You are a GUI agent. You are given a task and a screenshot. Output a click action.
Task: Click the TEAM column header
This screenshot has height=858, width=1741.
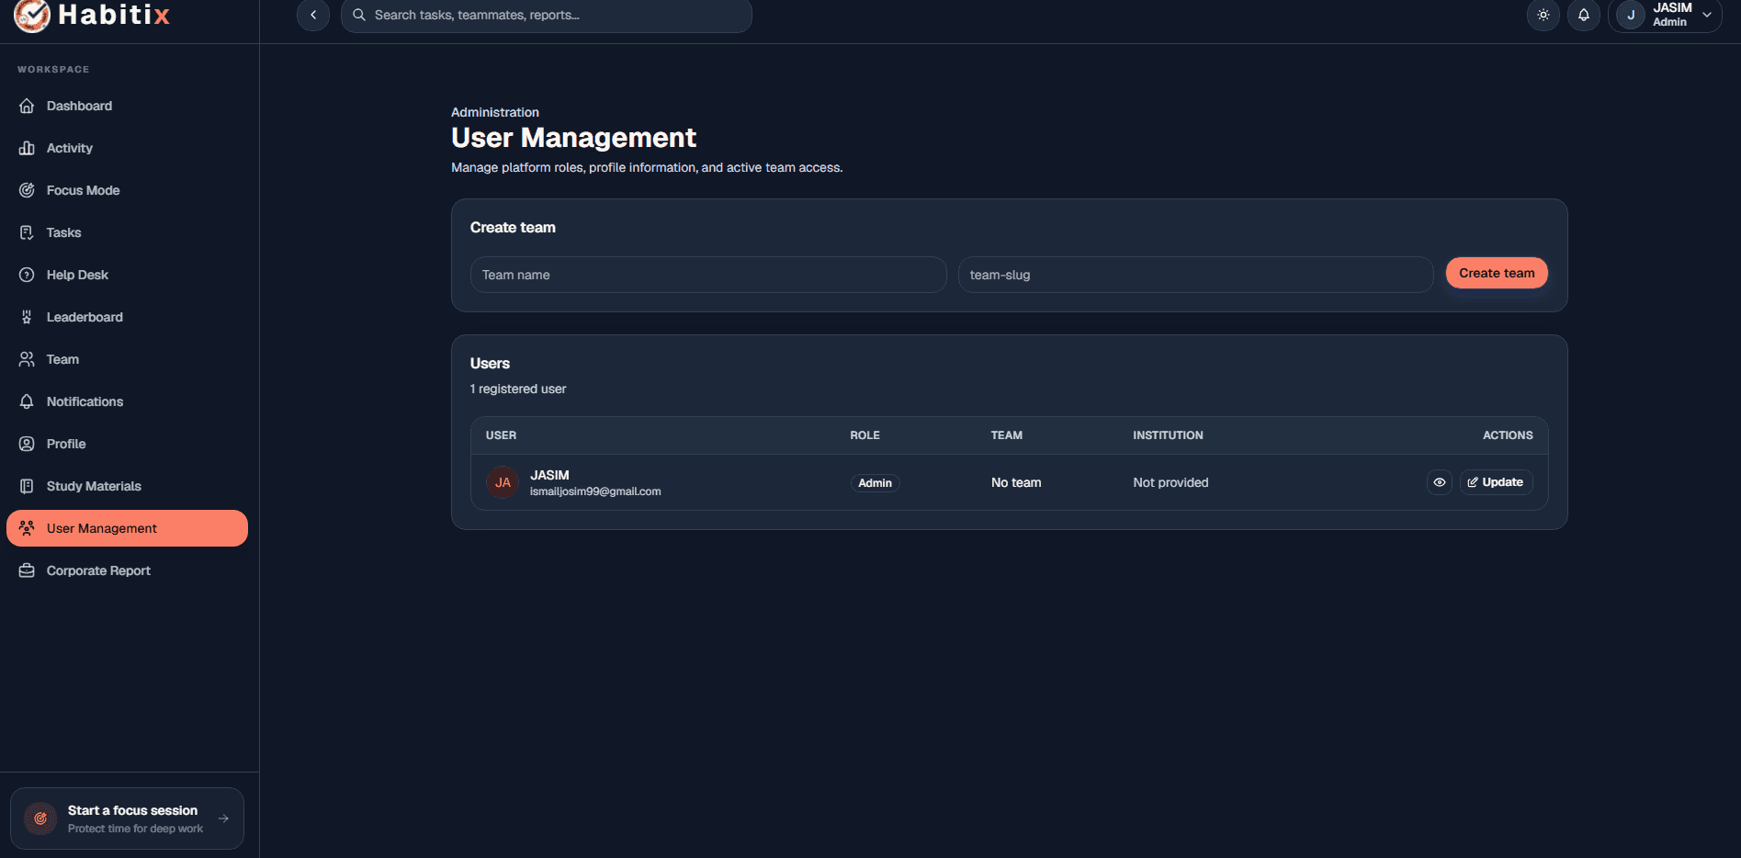(1006, 435)
